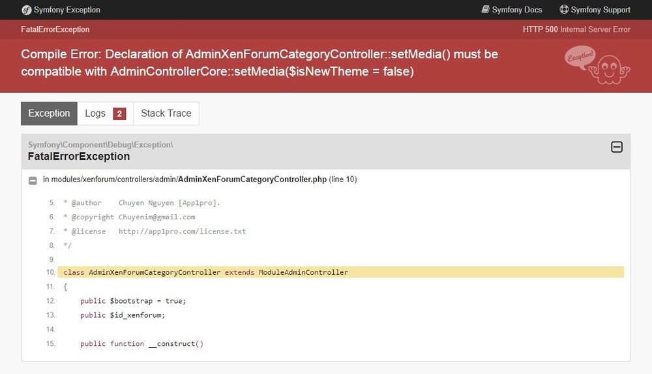Click the Symfony Docs book icon
Image resolution: width=652 pixels, height=374 pixels.
click(485, 10)
